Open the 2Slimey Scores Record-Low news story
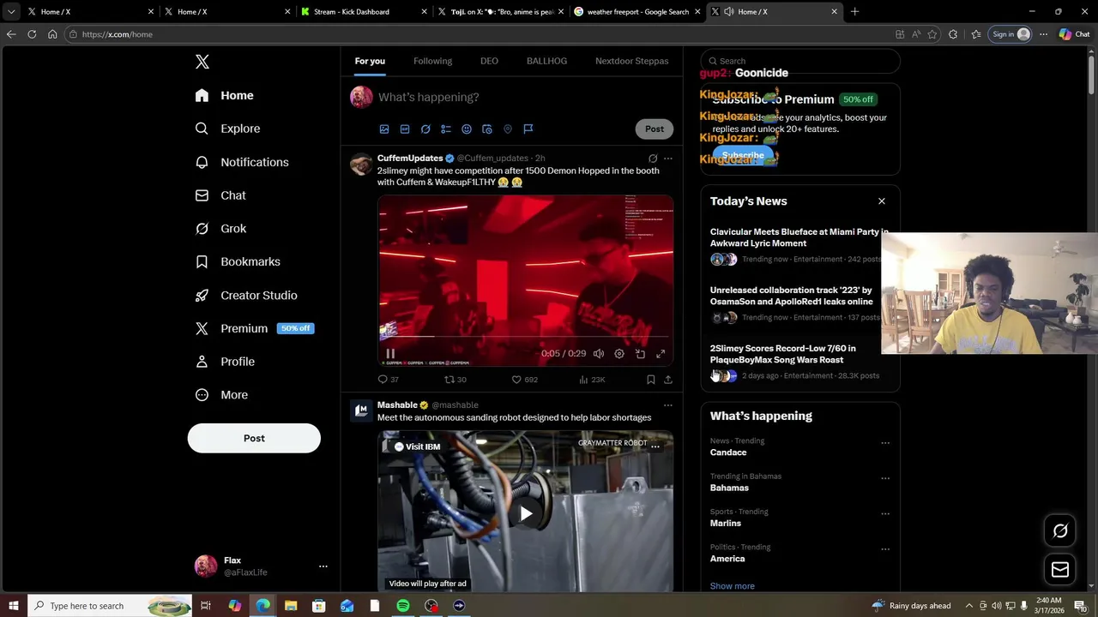This screenshot has width=1098, height=617. (799, 362)
